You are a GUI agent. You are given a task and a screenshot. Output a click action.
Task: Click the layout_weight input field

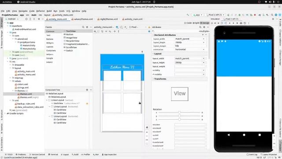click(x=190, y=67)
